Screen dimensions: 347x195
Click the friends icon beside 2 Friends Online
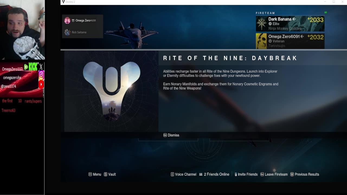(201, 174)
